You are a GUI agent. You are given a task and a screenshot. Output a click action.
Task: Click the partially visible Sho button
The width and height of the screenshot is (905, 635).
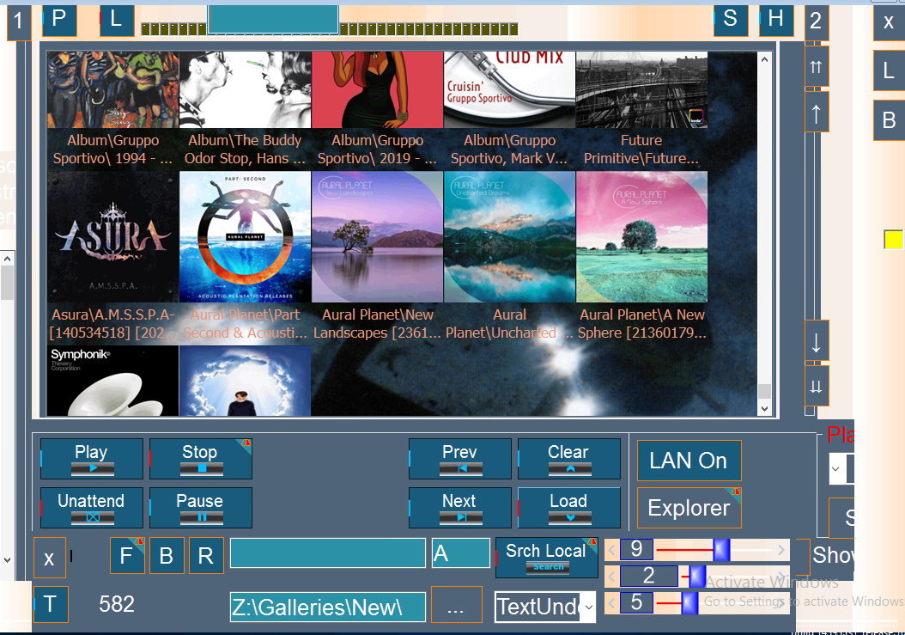point(832,555)
